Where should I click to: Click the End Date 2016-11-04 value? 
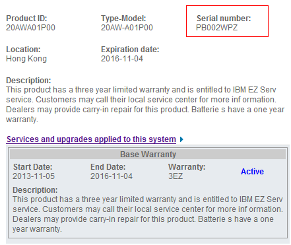(112, 176)
